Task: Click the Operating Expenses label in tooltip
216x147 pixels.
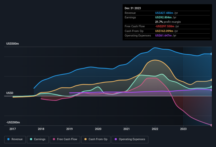Action: [x=138, y=36]
